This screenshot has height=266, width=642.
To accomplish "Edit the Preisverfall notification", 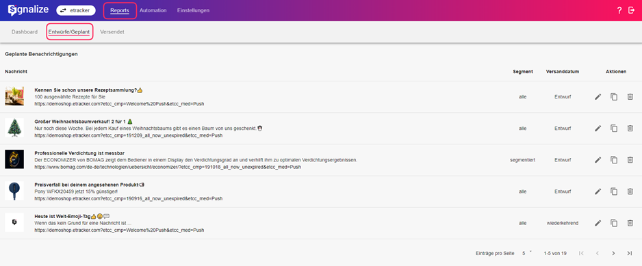I will [598, 191].
